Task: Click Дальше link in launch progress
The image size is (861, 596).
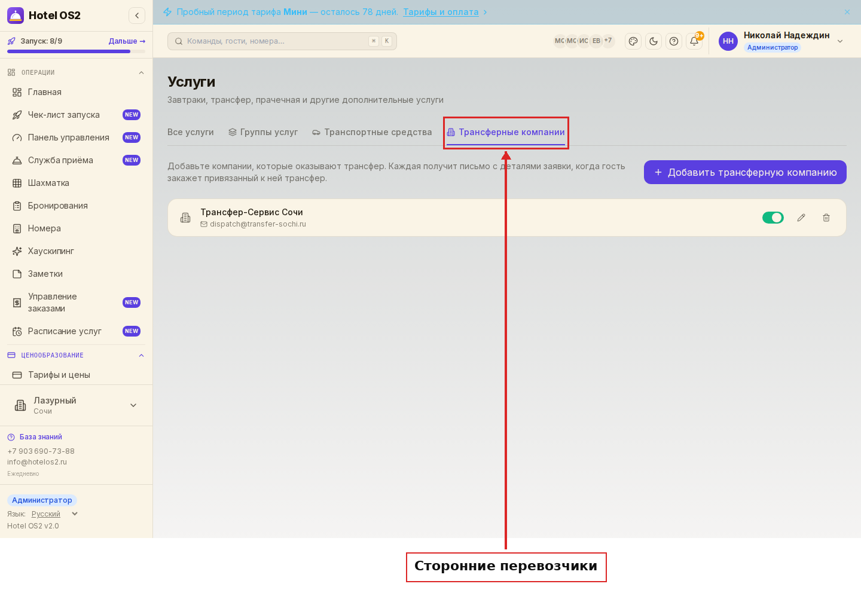Action: 127,41
